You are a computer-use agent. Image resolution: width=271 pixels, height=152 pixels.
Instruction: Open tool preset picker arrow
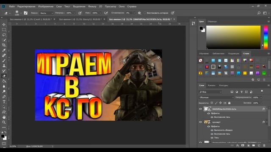click(x=10, y=13)
